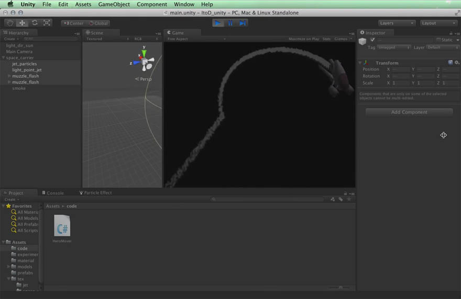Switch to the Inspector tab
Viewport: 461px width, 299px height.
375,33
